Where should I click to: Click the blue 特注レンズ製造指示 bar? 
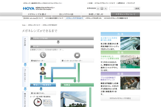pyautogui.click(x=43, y=85)
